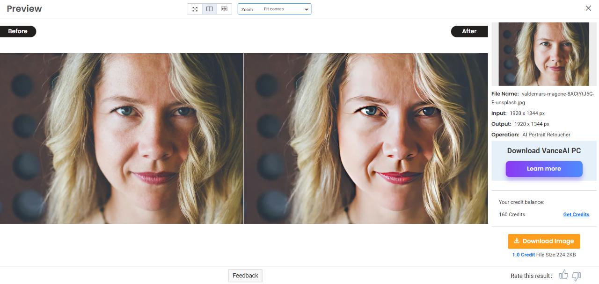Open the Feedback button
599x284 pixels.
click(x=245, y=276)
